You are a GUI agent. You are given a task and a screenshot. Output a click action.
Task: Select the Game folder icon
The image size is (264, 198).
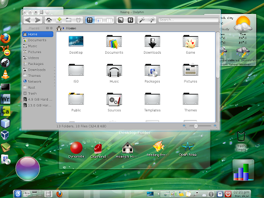pyautogui.click(x=190, y=42)
